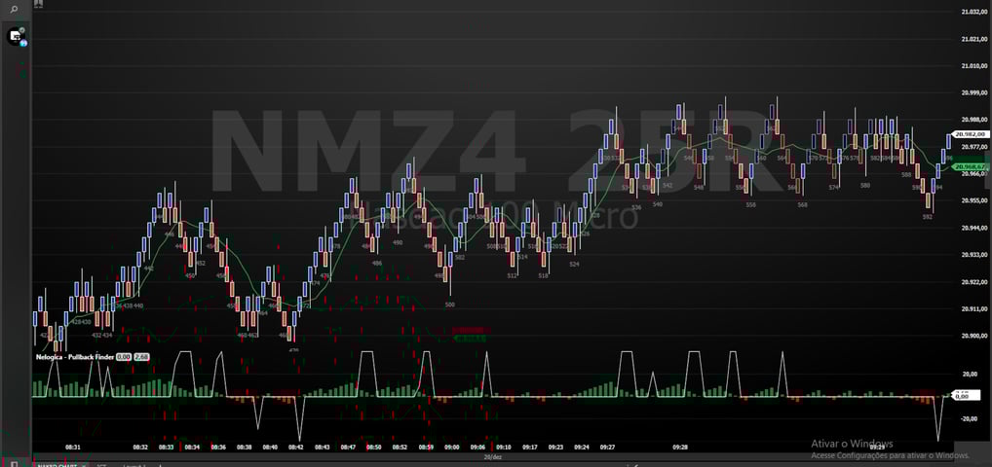Click the 08:50 time axis label

coord(374,447)
